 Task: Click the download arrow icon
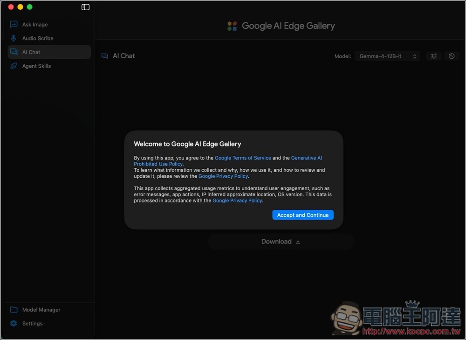pyautogui.click(x=298, y=242)
